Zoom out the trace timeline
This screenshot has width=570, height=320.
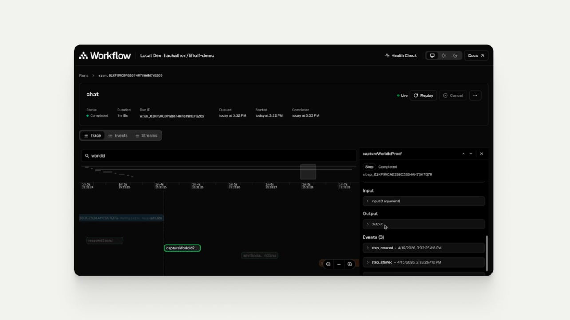329,264
